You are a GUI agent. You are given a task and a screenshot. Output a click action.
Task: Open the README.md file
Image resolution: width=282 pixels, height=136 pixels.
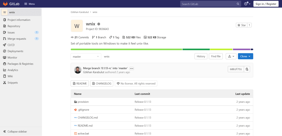(85, 125)
